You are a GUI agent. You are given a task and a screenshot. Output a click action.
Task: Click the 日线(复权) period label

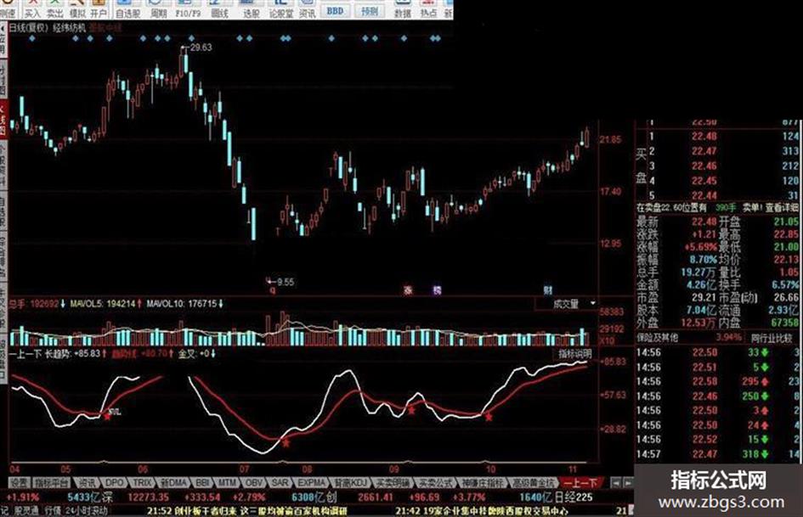point(29,28)
